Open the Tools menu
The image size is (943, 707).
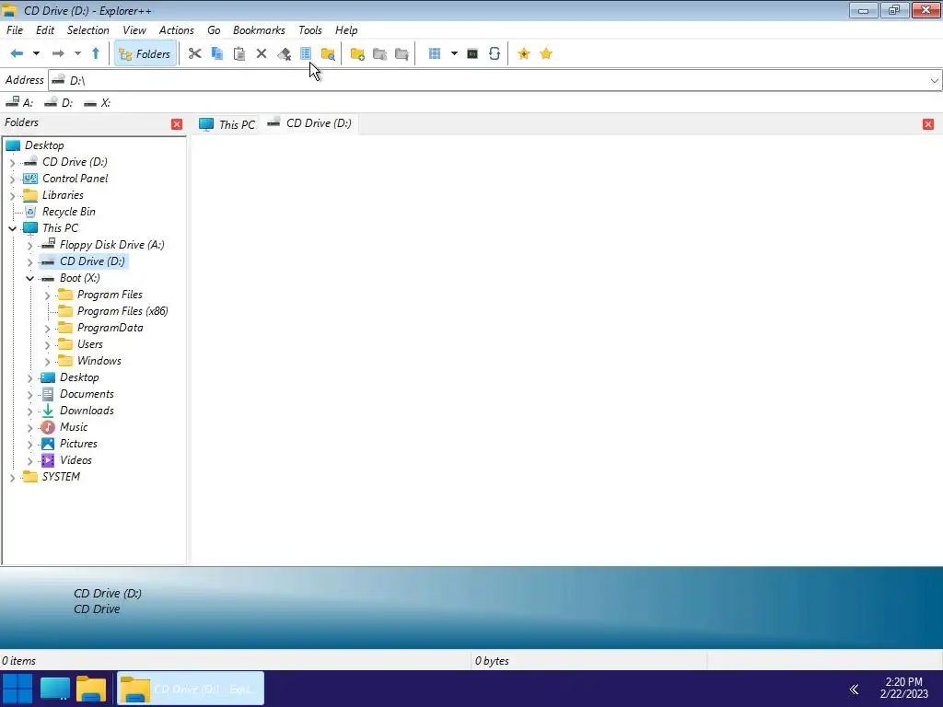[309, 30]
